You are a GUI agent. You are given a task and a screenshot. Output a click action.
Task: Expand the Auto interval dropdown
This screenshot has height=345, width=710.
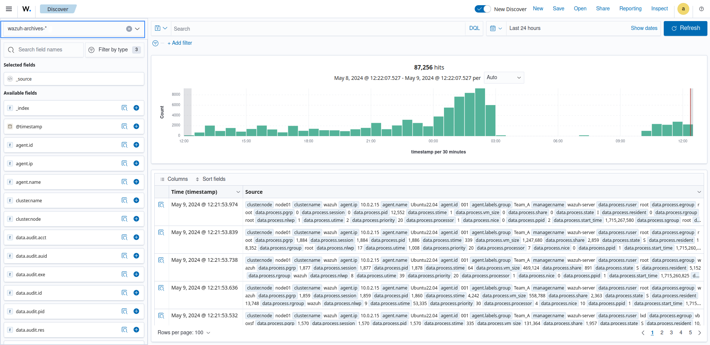tap(504, 78)
